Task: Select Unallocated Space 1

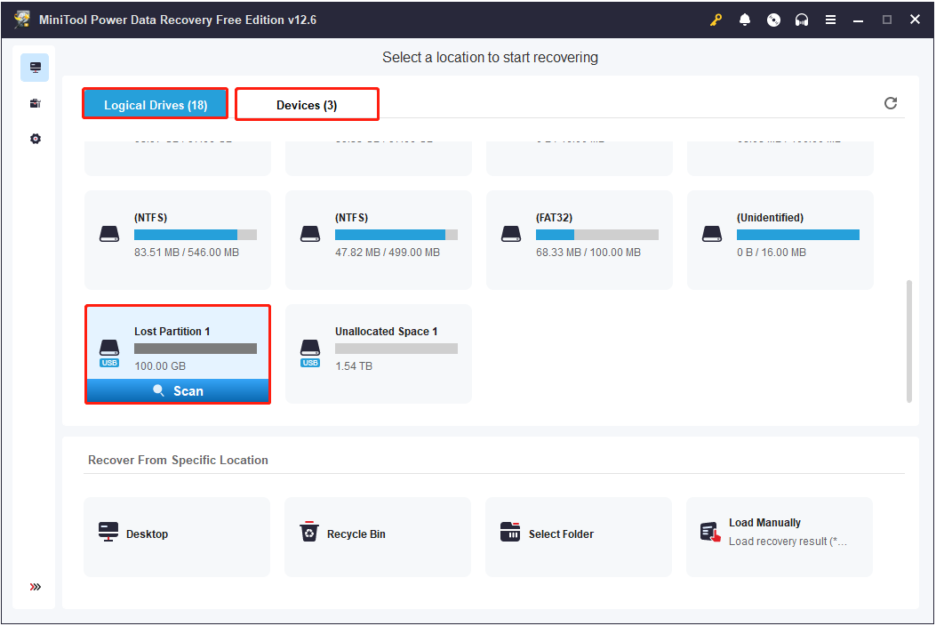Action: click(378, 352)
